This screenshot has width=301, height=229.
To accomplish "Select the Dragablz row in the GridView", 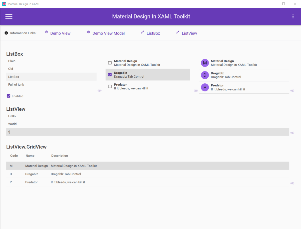I will [x=148, y=174].
